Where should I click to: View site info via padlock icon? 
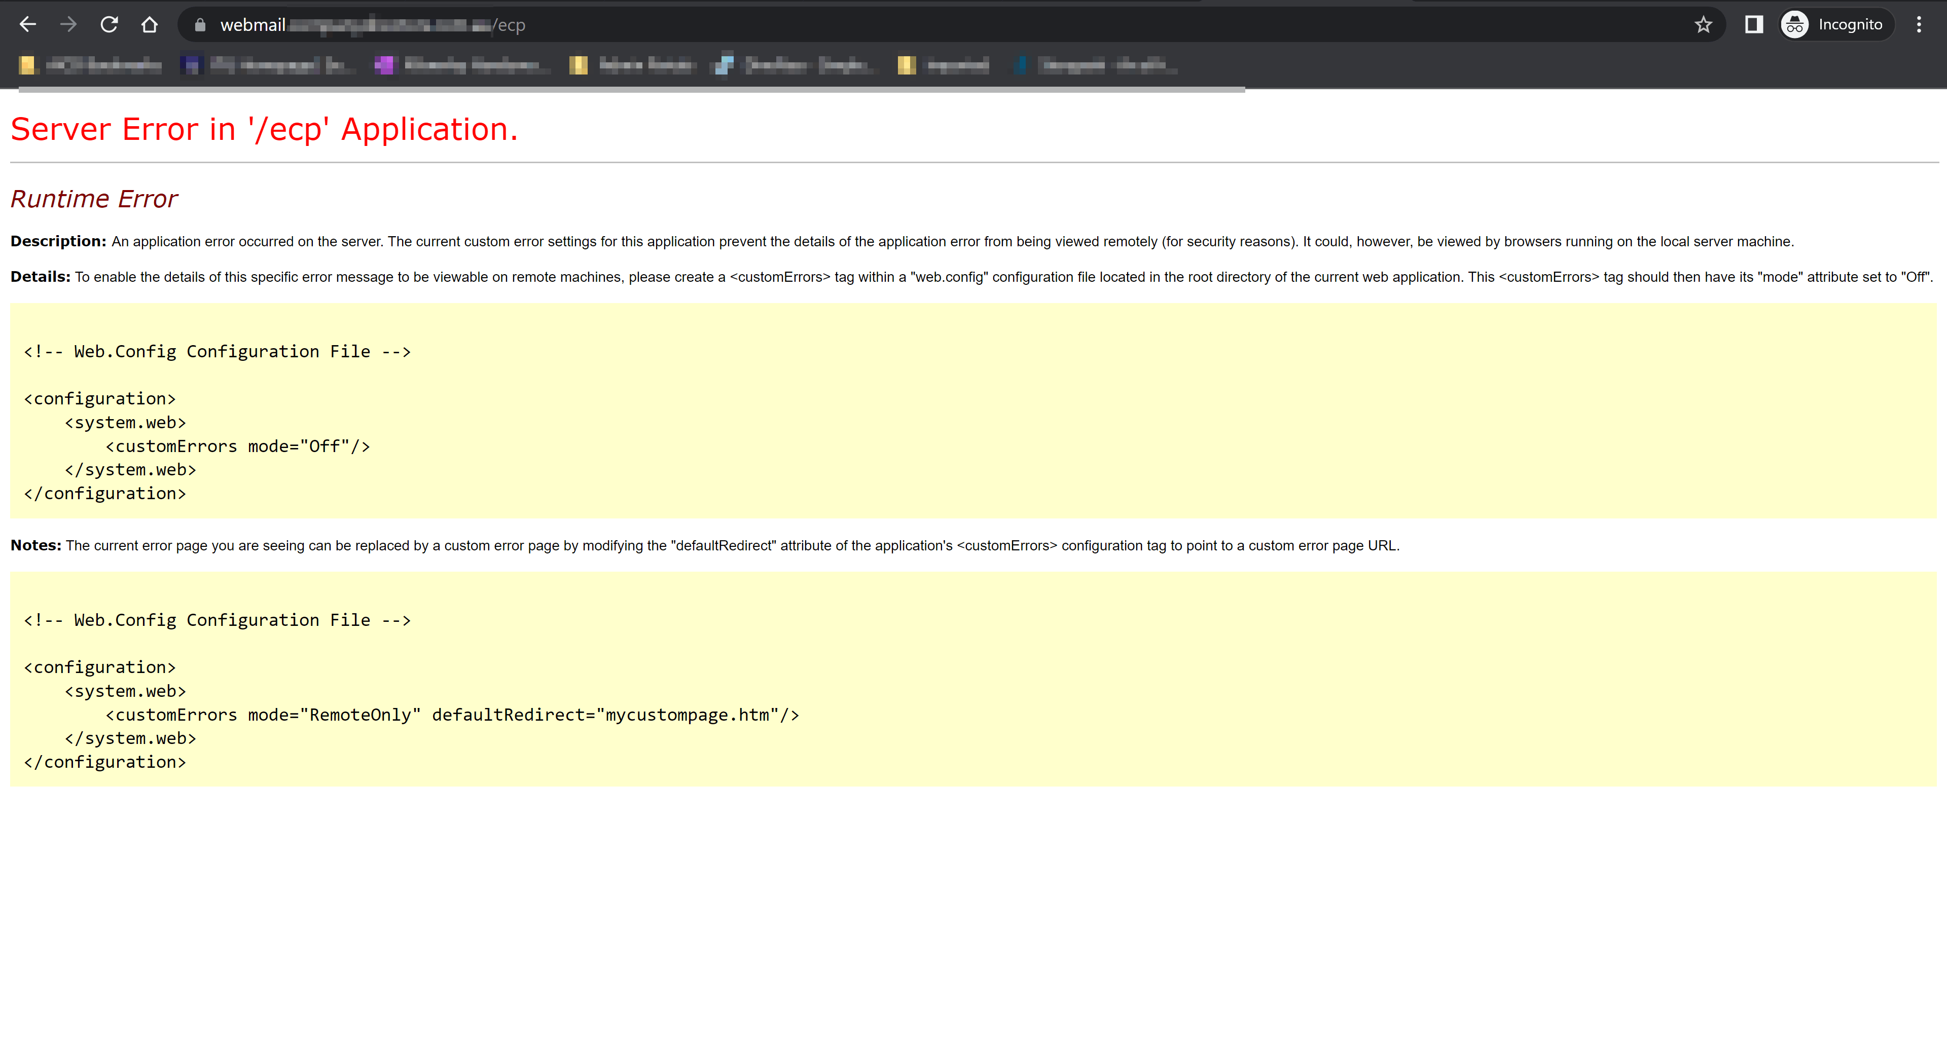click(200, 25)
